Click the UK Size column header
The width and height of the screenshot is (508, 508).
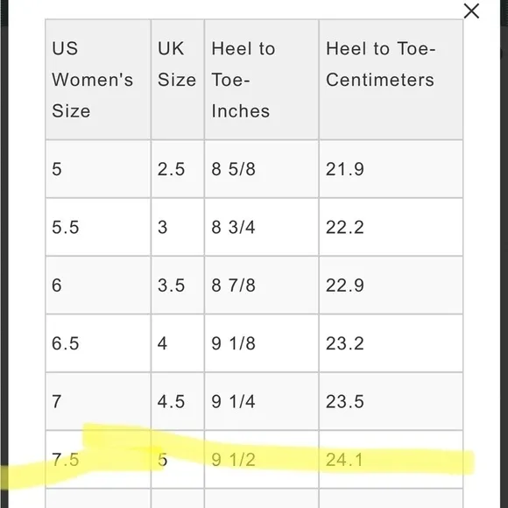tap(178, 80)
